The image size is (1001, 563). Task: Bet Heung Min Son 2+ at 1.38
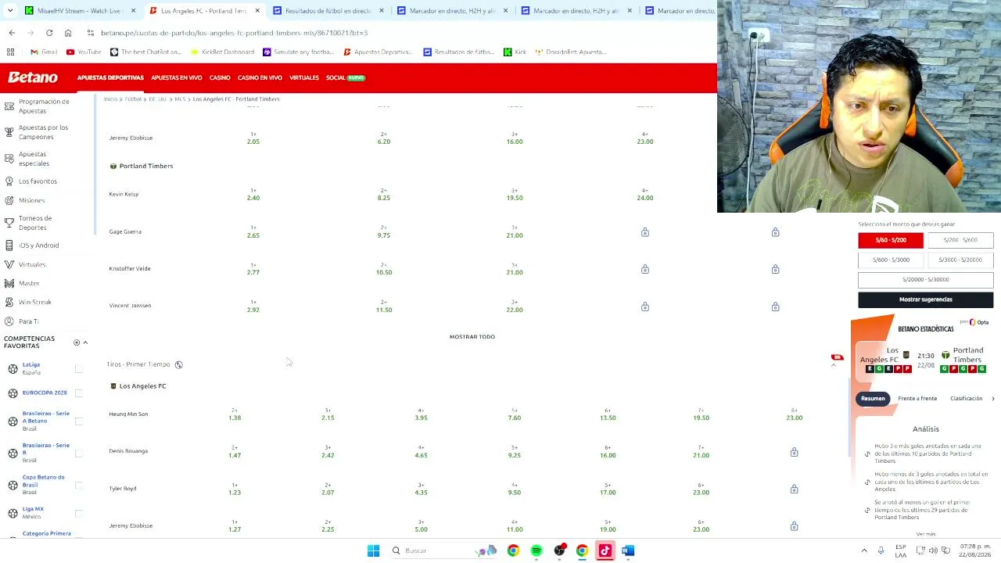click(235, 414)
